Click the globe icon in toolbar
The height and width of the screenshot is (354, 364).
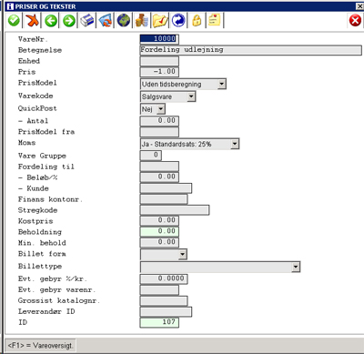click(124, 21)
